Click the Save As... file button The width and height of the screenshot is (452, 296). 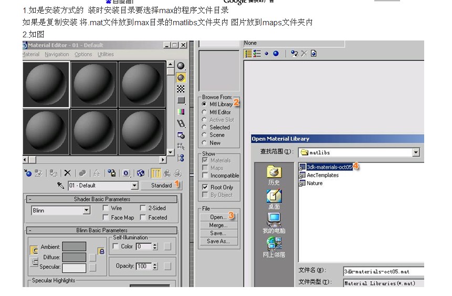218,241
